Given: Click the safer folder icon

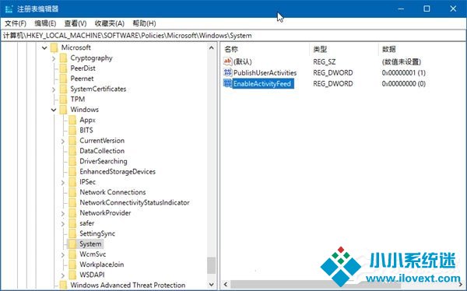Looking at the screenshot, I should pyautogui.click(x=72, y=223).
